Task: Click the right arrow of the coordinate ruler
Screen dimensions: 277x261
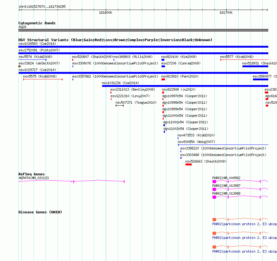Action: click(x=267, y=10)
